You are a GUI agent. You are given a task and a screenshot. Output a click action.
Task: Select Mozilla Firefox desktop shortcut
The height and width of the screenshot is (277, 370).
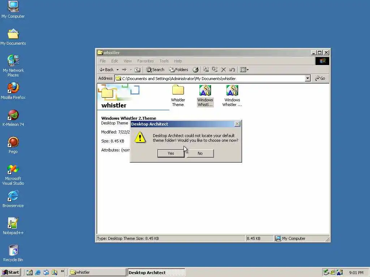pyautogui.click(x=13, y=91)
